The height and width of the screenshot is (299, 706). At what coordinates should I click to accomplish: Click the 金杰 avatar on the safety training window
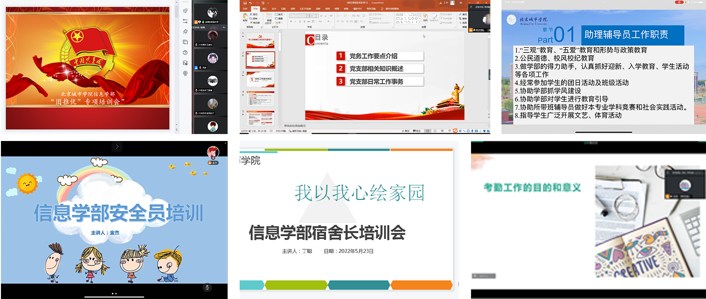point(213,152)
